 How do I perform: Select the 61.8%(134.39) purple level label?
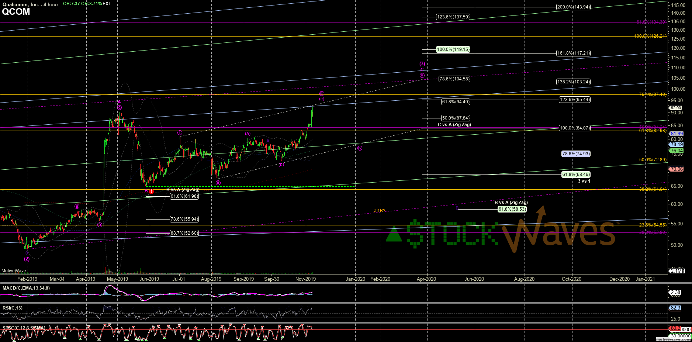pyautogui.click(x=651, y=22)
